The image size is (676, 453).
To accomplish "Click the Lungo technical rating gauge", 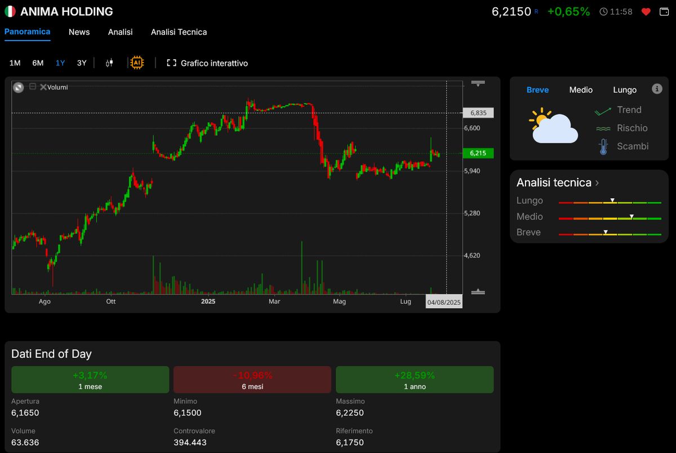I will pyautogui.click(x=610, y=201).
